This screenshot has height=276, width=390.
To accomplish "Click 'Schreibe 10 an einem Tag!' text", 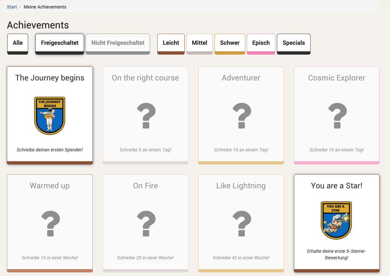I will point(241,150).
